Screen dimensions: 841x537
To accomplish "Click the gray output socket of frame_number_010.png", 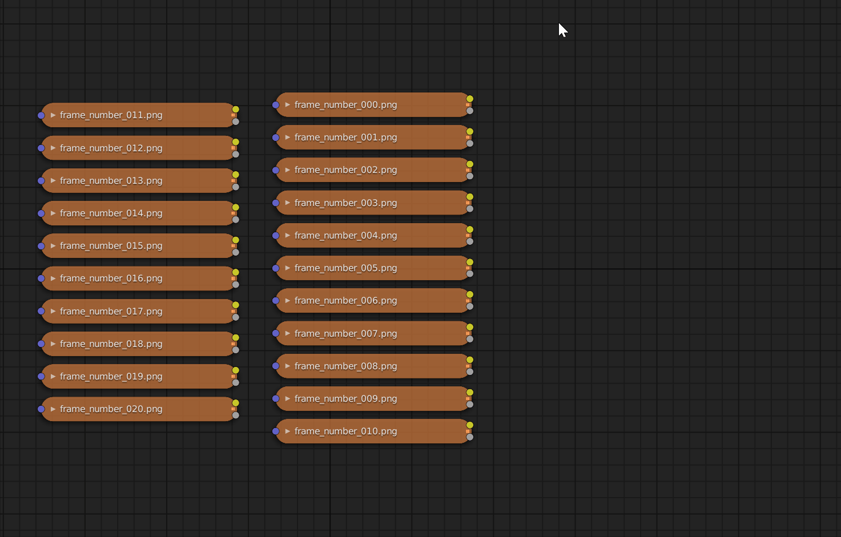I will [x=470, y=437].
